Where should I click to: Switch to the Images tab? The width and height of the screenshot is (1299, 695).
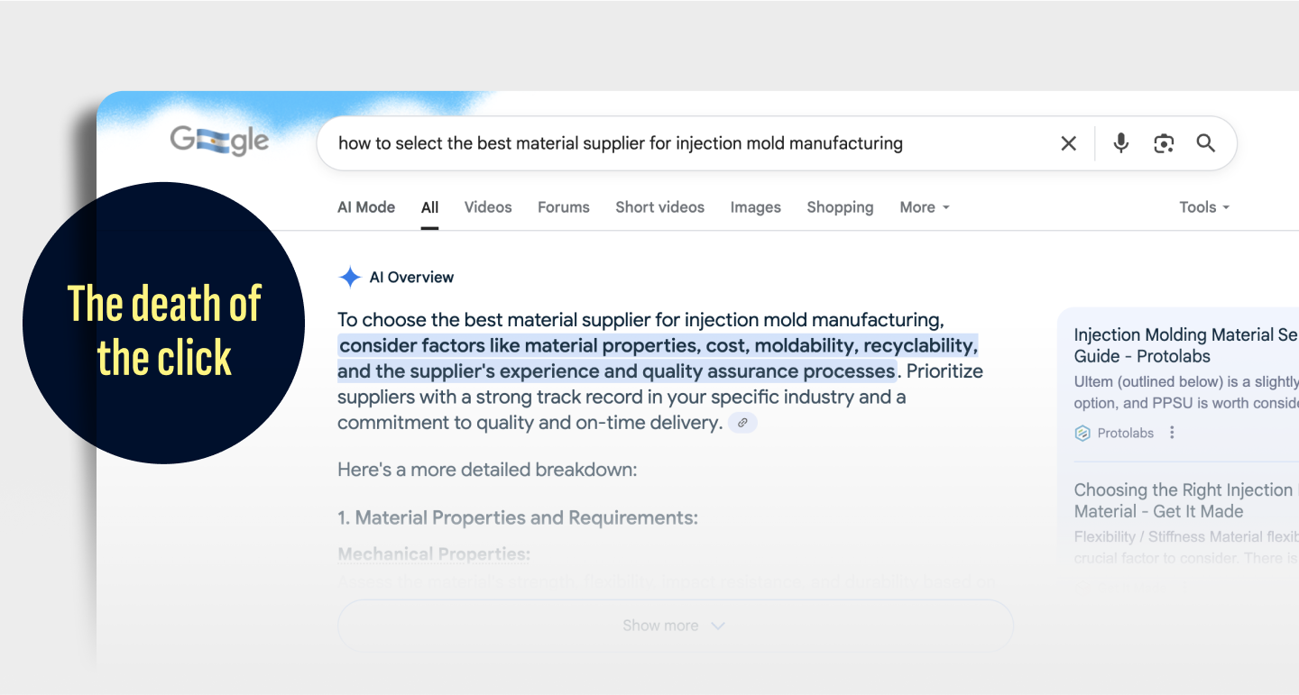pyautogui.click(x=756, y=207)
